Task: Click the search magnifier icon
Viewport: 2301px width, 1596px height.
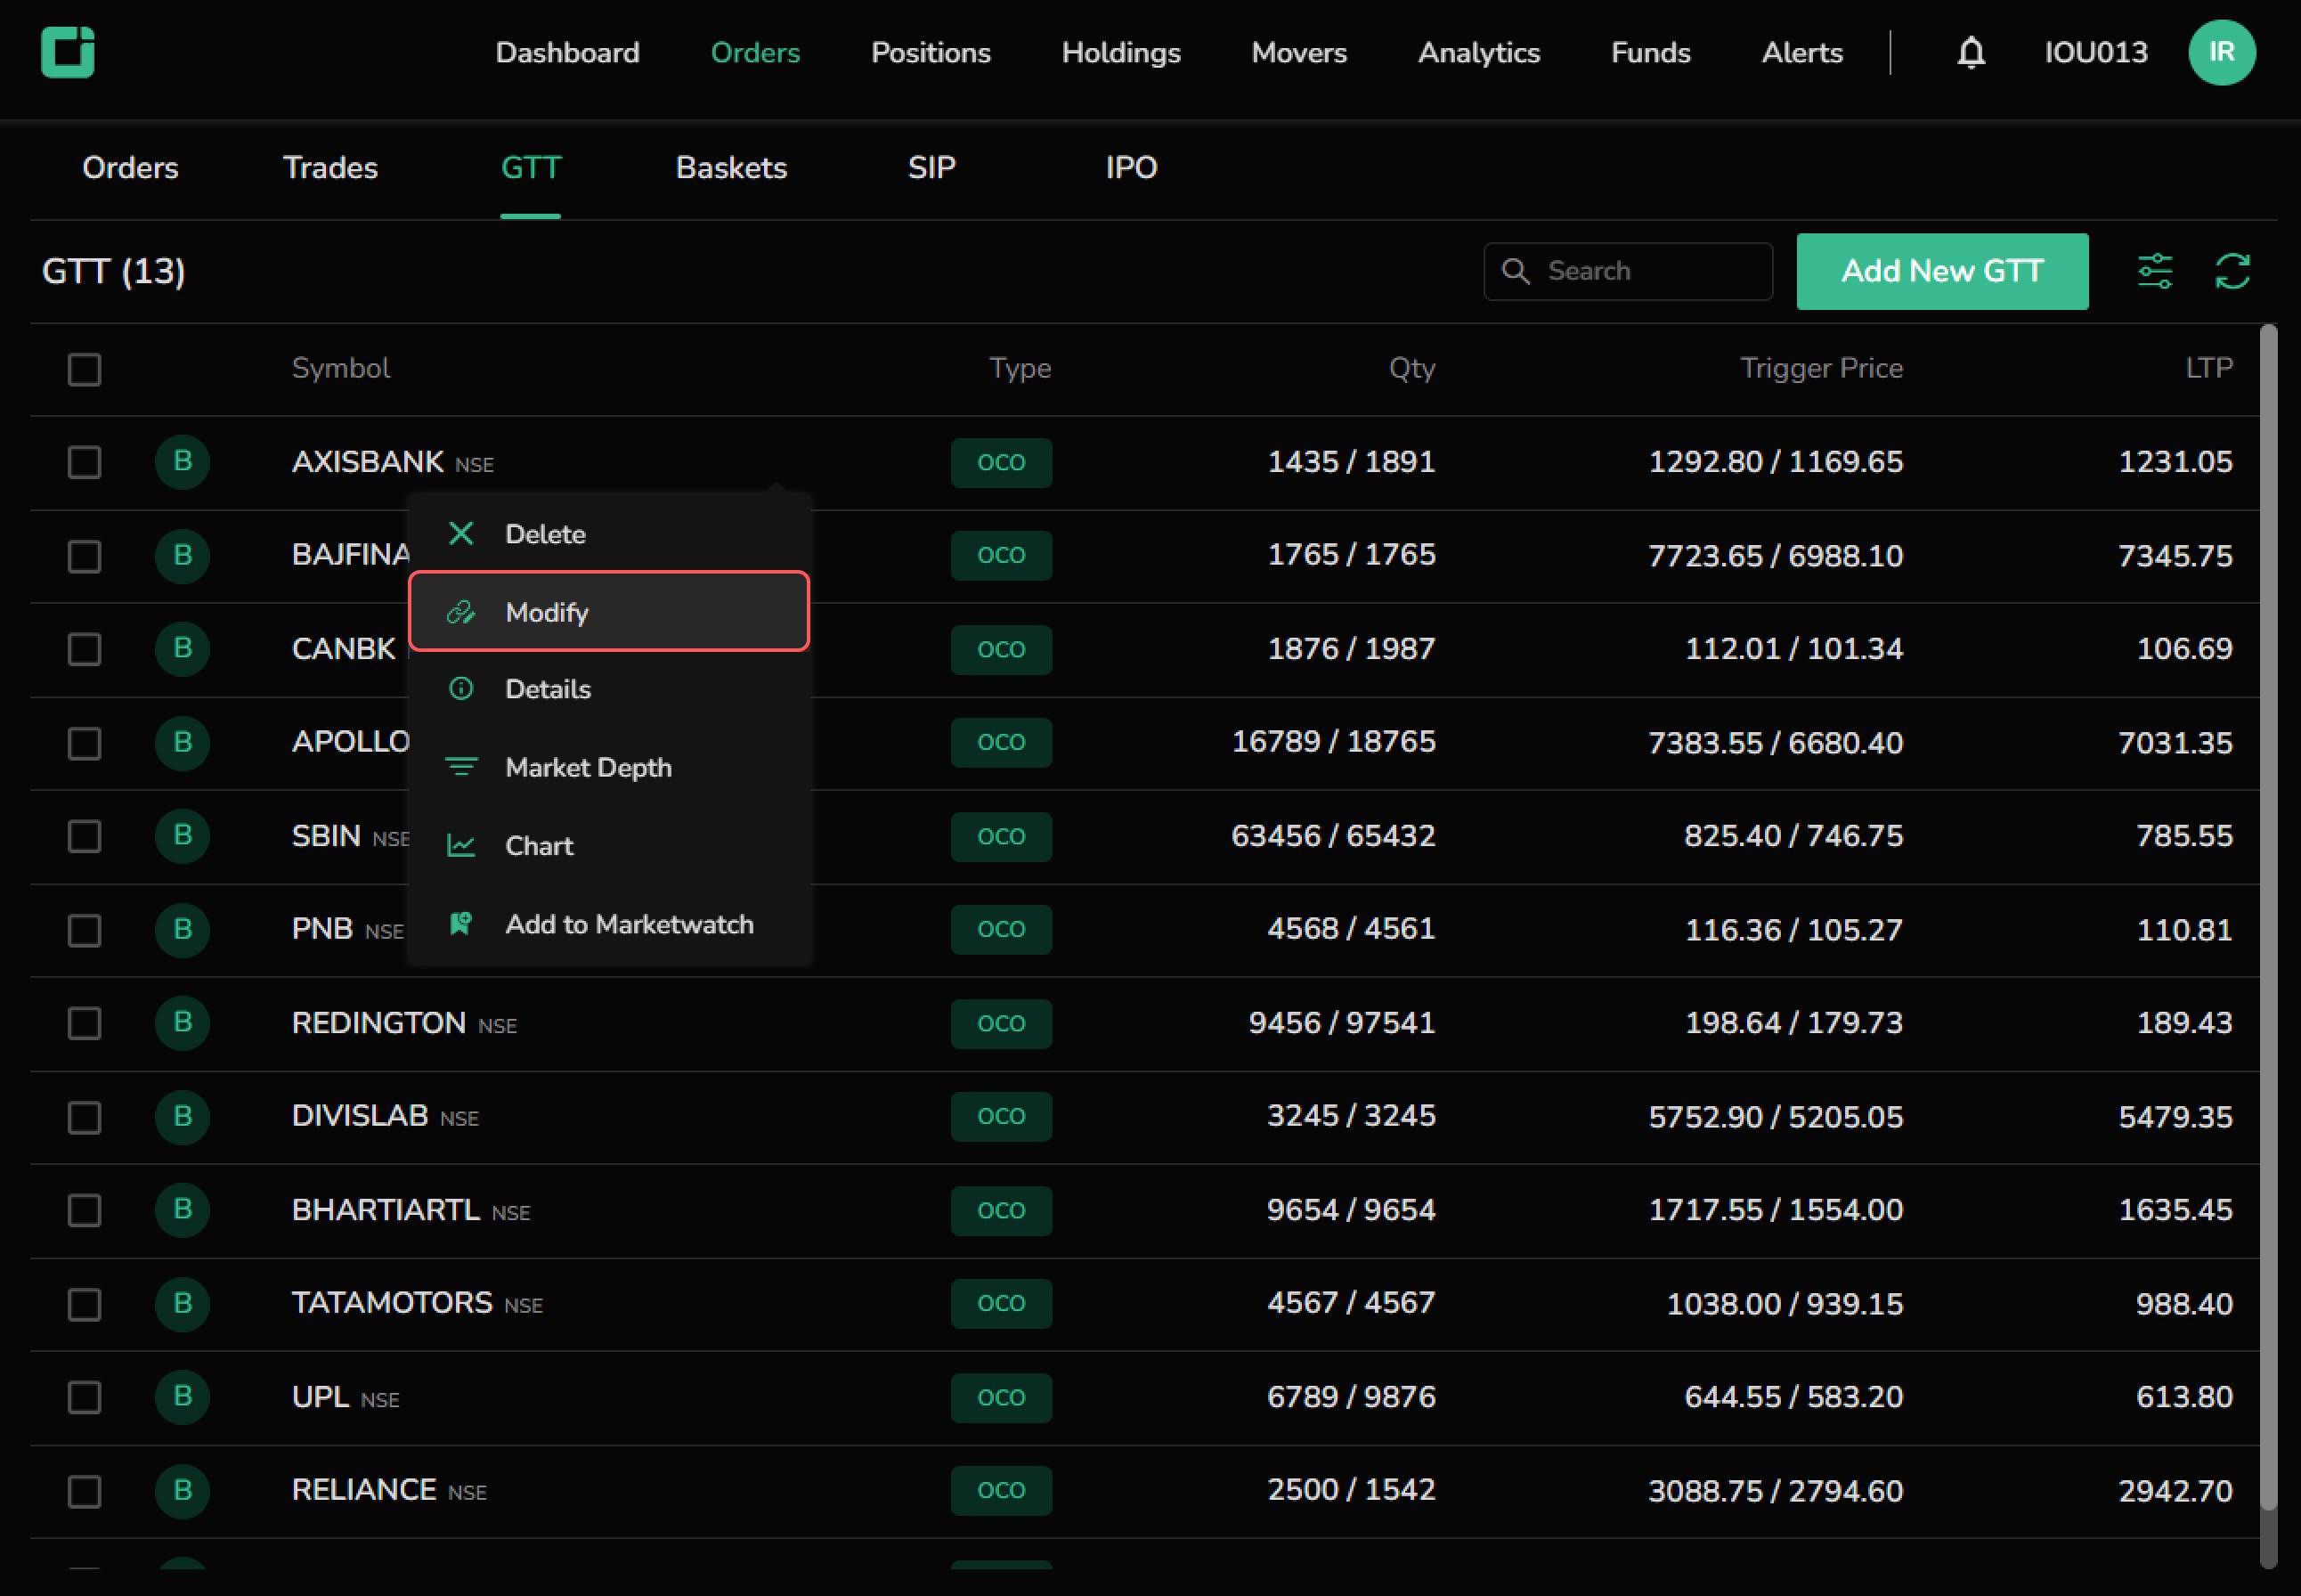Action: 1516,271
